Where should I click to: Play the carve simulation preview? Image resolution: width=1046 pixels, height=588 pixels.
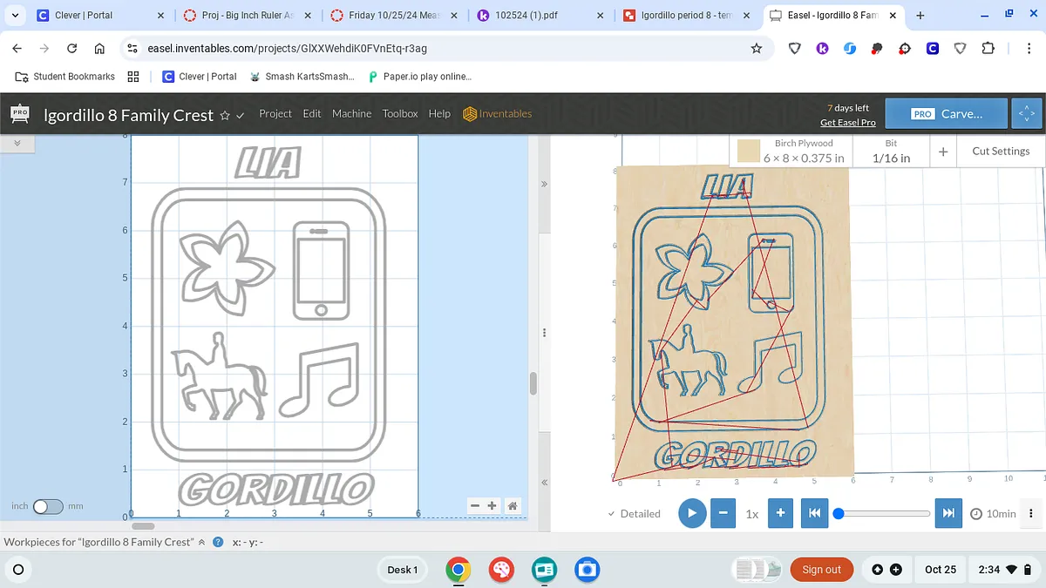tap(692, 513)
